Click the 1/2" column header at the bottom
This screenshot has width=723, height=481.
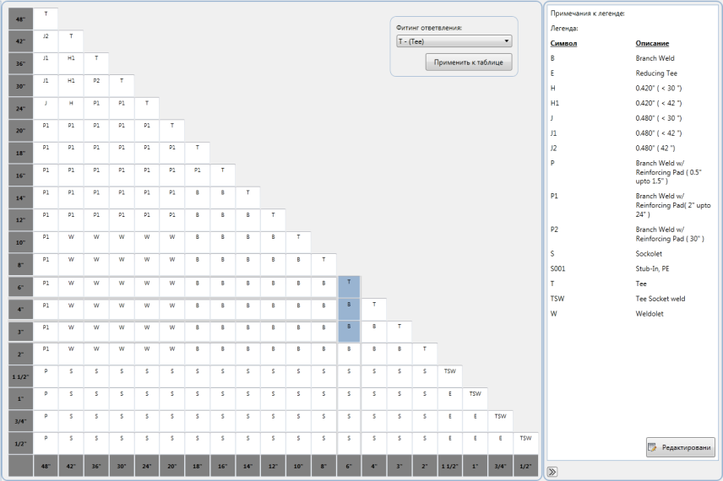click(525, 466)
